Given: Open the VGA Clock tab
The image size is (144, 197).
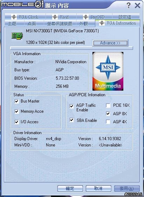Looking at the screenshot, I should 25,17.
